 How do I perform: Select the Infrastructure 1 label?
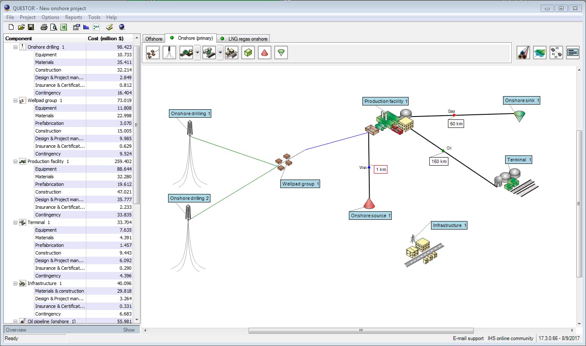click(449, 225)
